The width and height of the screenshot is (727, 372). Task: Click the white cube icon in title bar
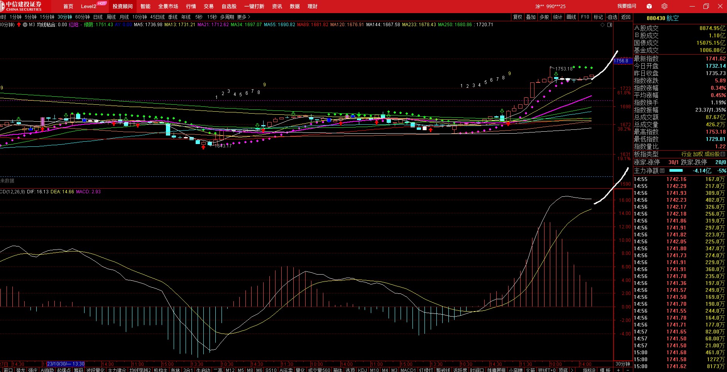[649, 6]
